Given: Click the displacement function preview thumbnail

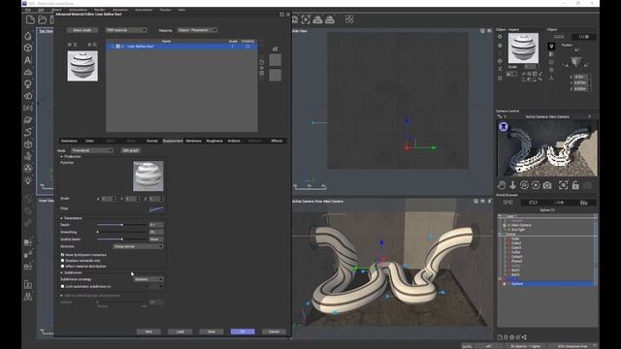Looking at the screenshot, I should click(148, 176).
